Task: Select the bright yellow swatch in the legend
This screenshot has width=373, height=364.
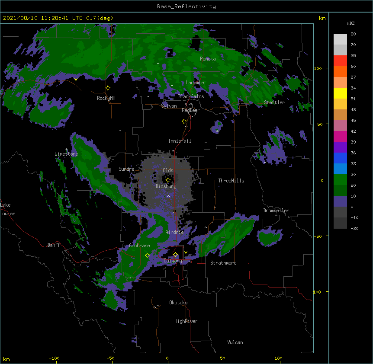Action: tap(340, 93)
